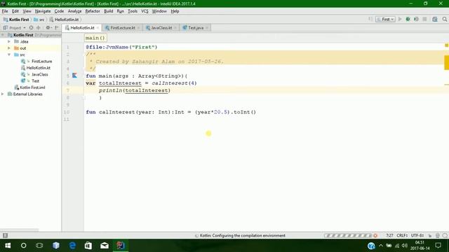Click the Stop process icon
This screenshot has width=449, height=252.
click(424, 19)
